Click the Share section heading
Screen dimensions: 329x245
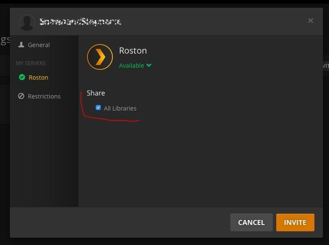tap(96, 93)
